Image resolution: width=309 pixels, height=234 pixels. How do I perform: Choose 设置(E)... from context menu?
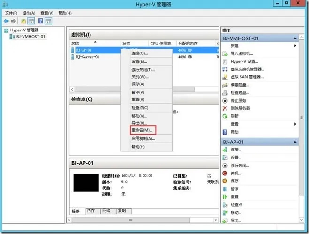pyautogui.click(x=146, y=62)
